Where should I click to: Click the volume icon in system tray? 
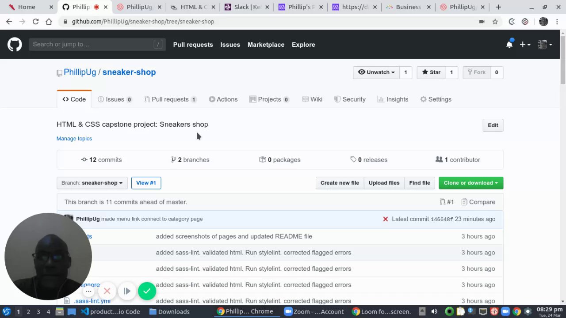point(434,311)
